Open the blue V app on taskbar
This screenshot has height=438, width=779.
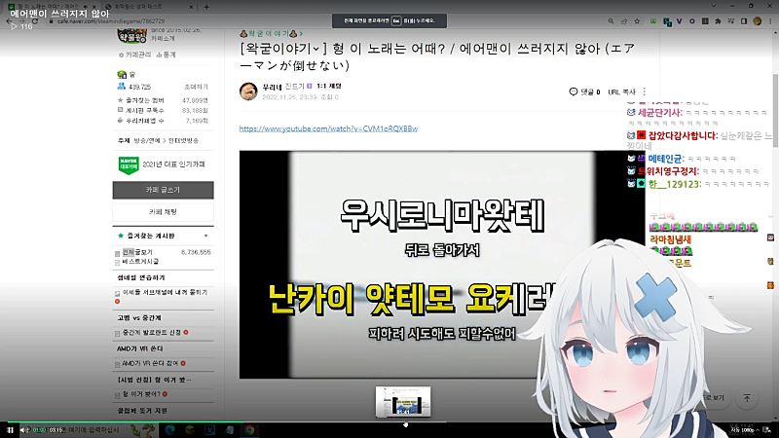coord(209,430)
